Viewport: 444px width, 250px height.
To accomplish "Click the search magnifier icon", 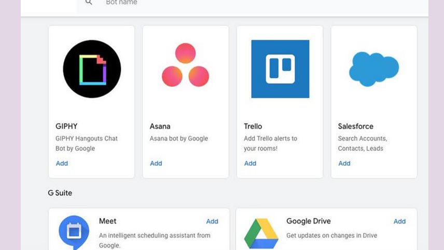I will click(x=89, y=3).
